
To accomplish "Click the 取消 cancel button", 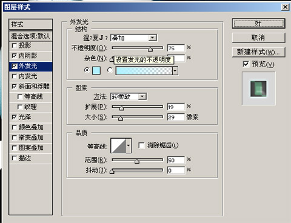I will (x=258, y=38).
